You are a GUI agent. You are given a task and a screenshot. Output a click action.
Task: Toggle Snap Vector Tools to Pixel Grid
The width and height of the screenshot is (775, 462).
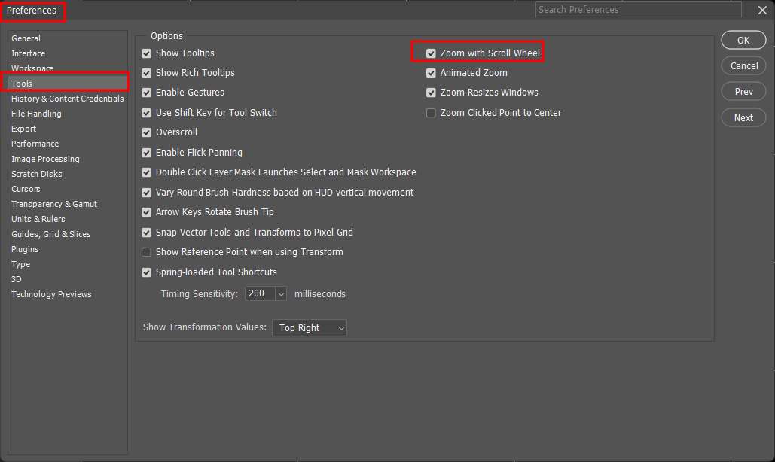click(146, 233)
